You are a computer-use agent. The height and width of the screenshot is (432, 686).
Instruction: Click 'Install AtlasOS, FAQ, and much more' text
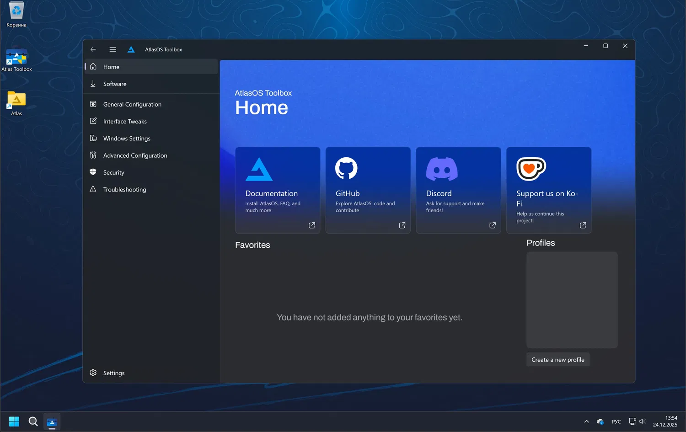[x=273, y=207]
